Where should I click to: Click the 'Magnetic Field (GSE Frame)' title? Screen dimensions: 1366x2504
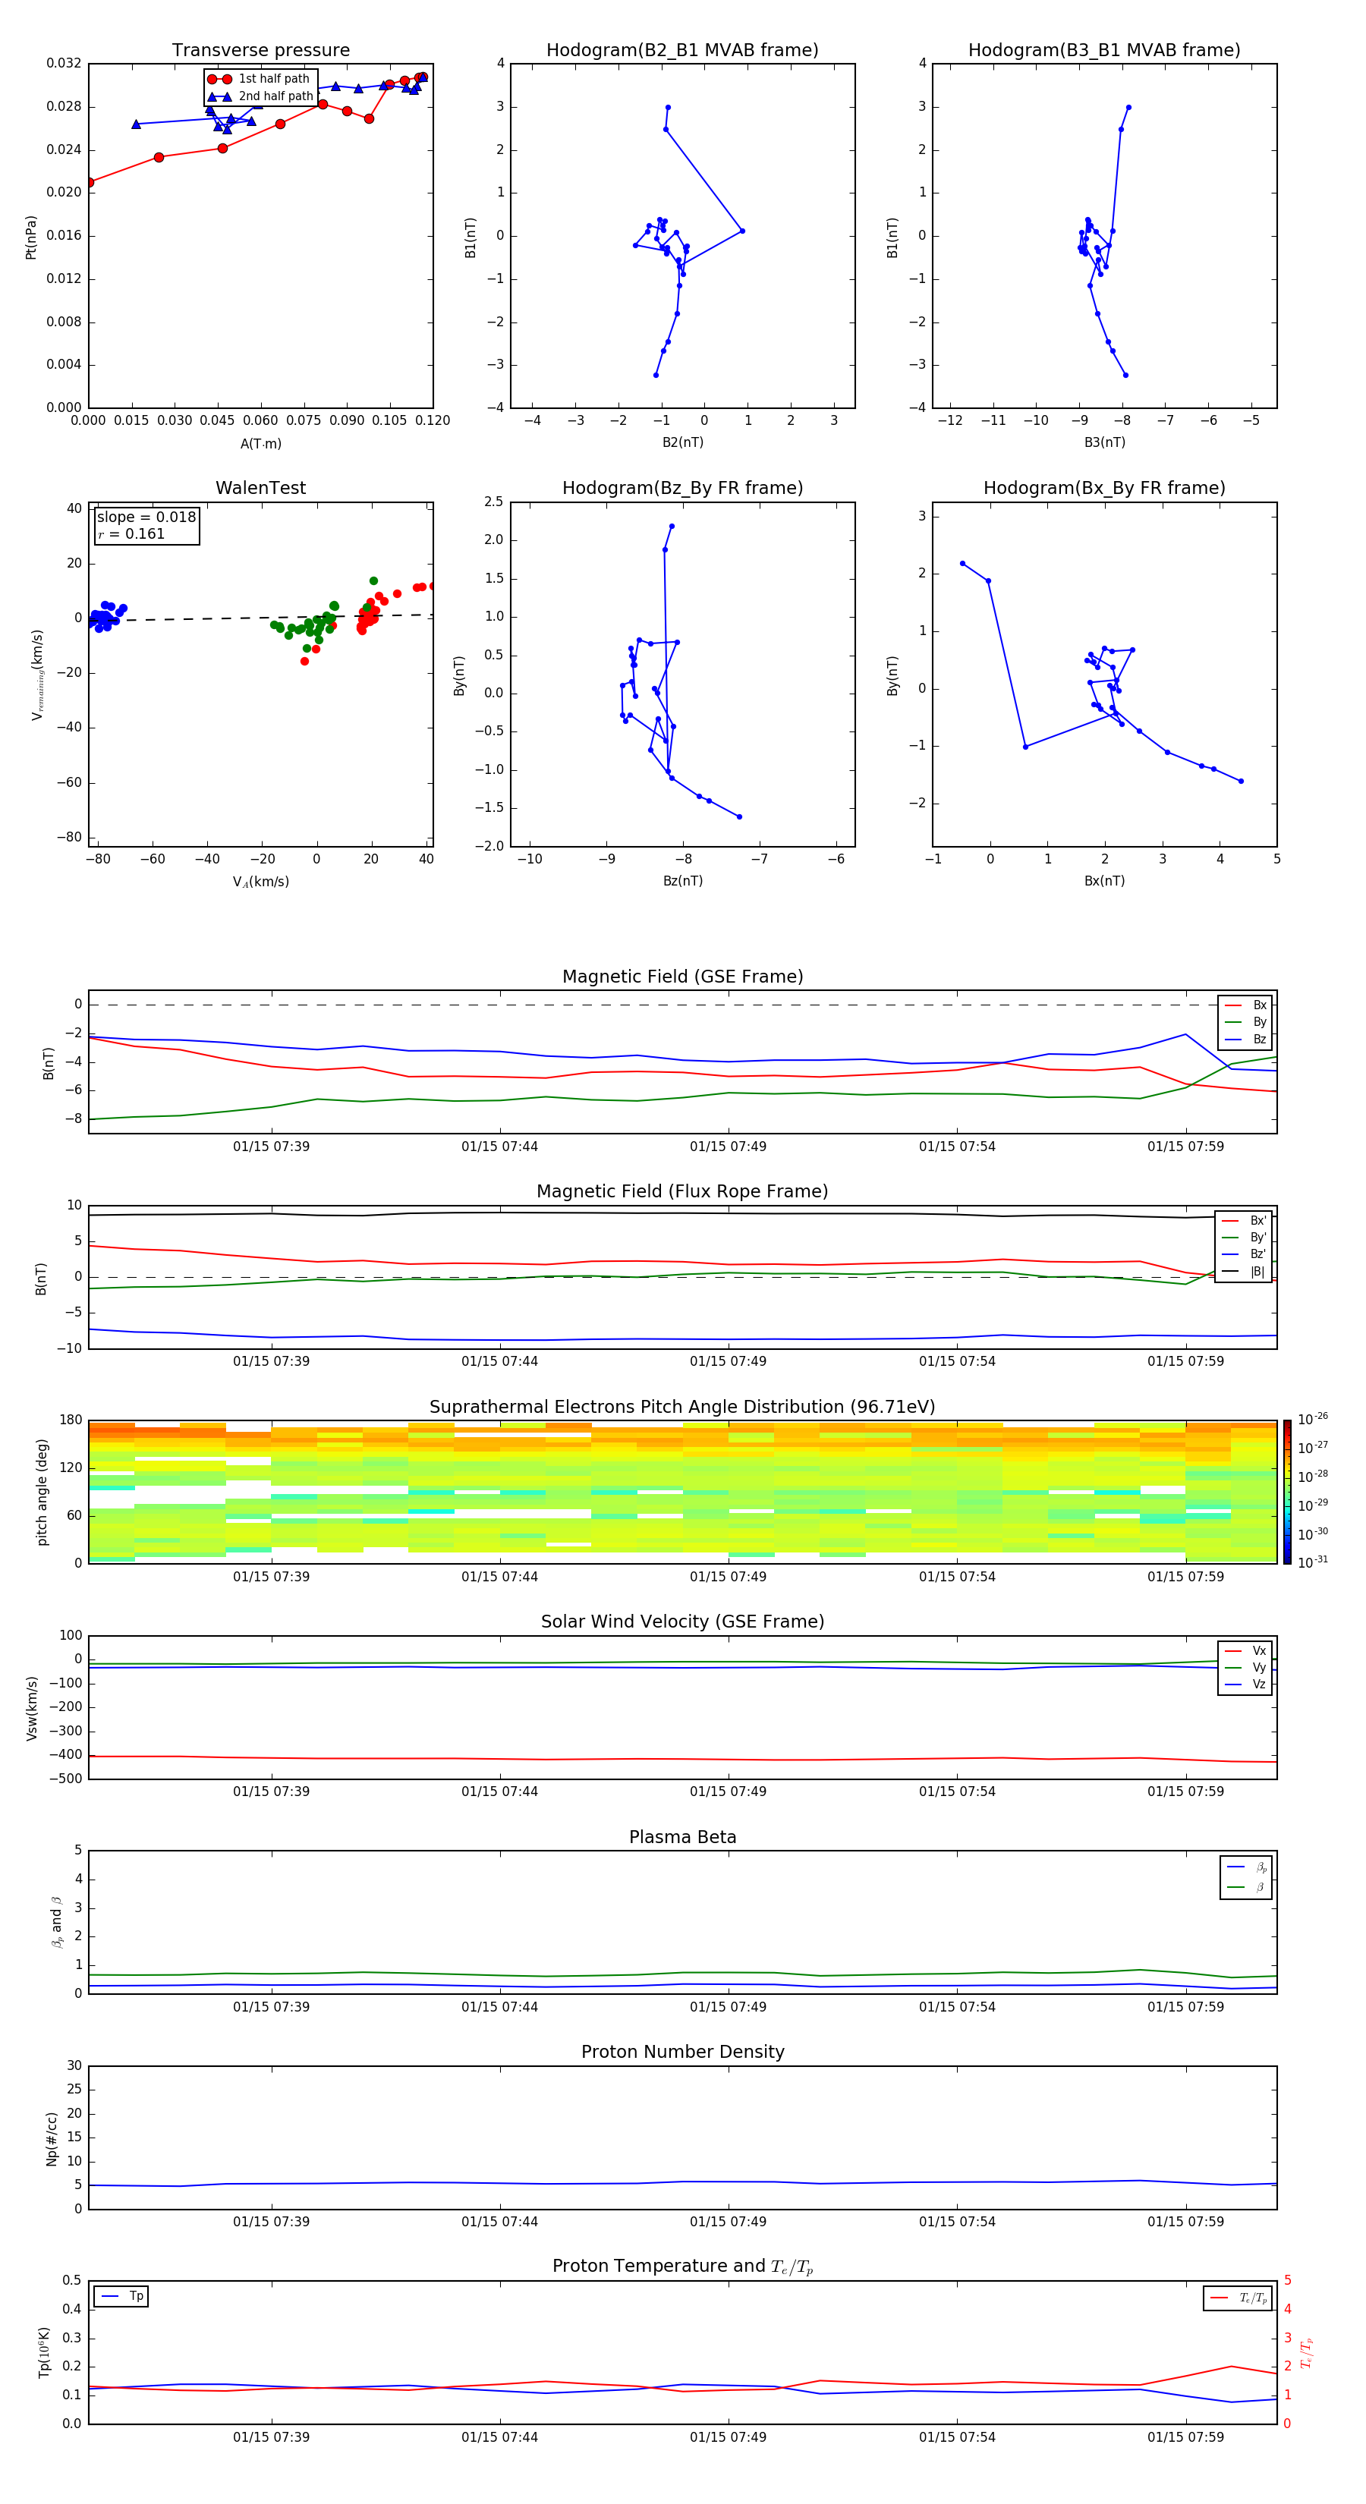click(x=682, y=977)
